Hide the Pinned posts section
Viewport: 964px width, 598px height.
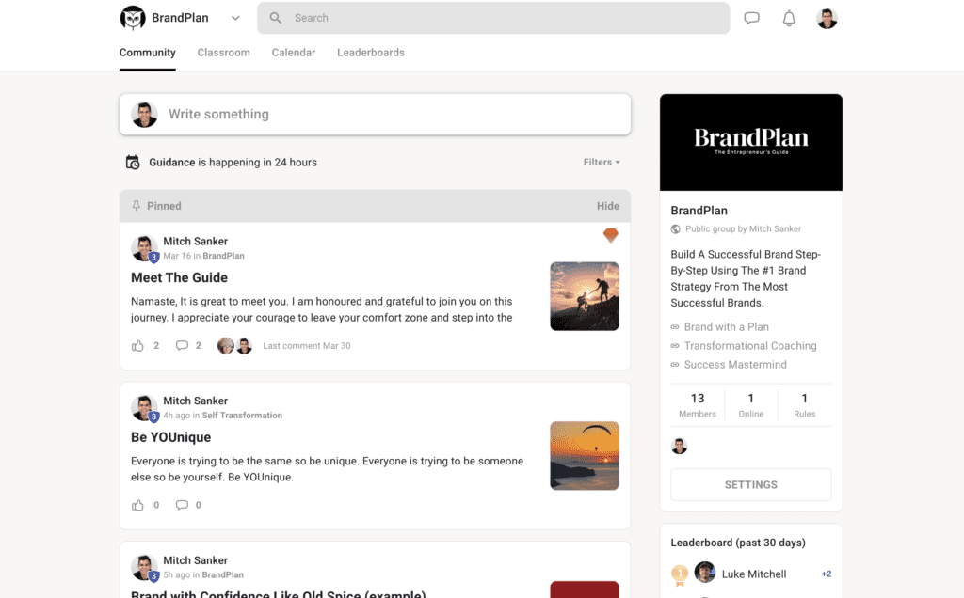[x=608, y=206]
